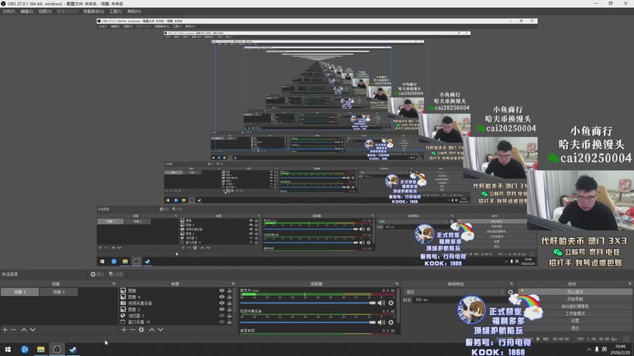Click the 滤镜 filter icon in the source toolbar
634x356 pixels.
[x=112, y=274]
